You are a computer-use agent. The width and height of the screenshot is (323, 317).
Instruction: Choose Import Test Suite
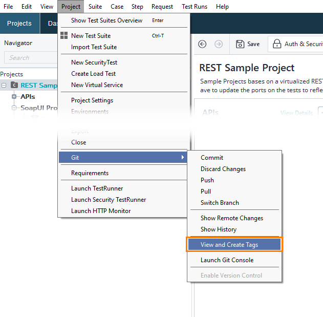[124, 47]
